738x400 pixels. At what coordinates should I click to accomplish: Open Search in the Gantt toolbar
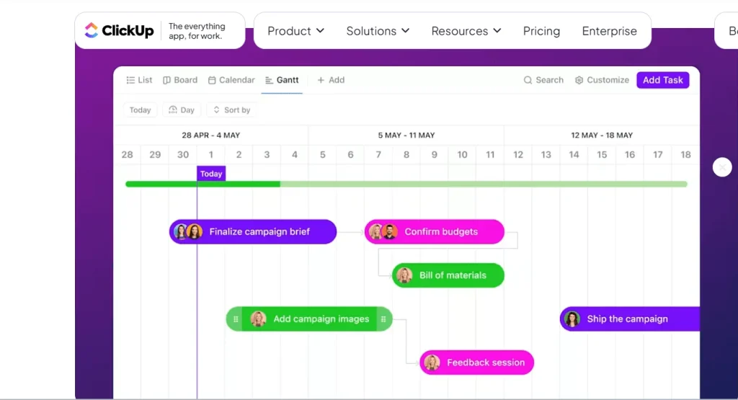[x=543, y=80]
